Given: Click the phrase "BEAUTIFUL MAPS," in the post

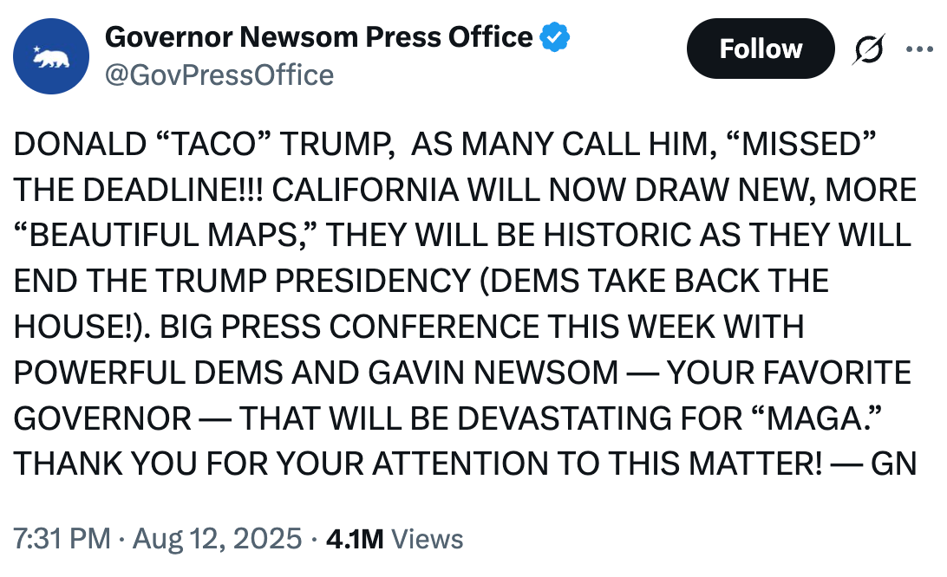Looking at the screenshot, I should [x=165, y=236].
